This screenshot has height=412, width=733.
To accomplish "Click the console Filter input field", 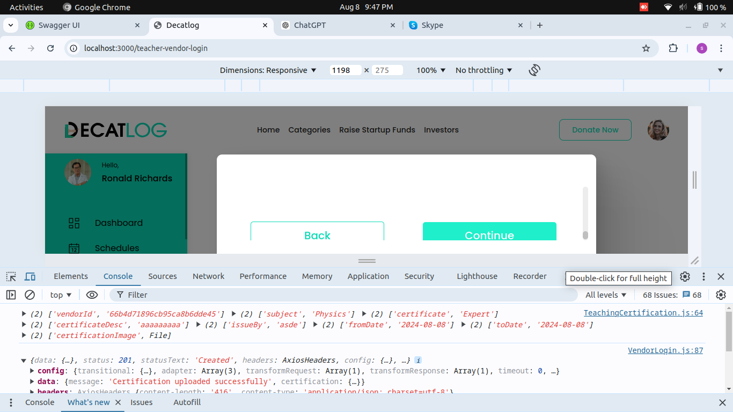I will point(343,295).
